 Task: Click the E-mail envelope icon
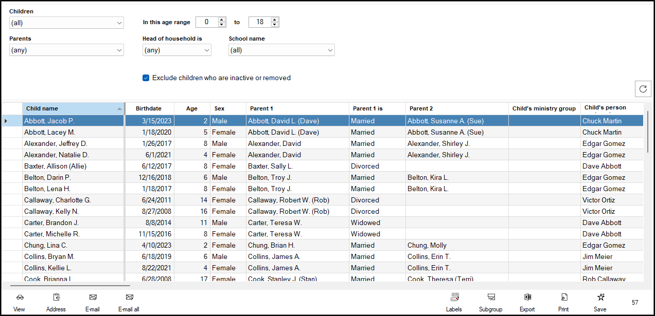[x=93, y=298]
